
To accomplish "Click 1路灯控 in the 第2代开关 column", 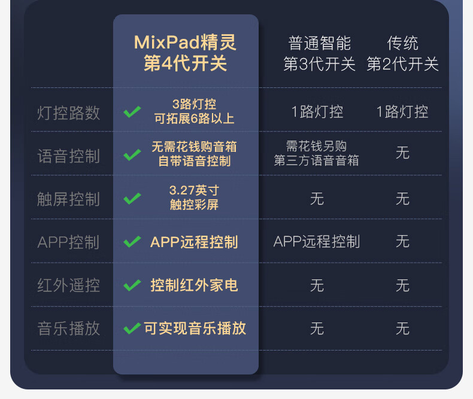I will 402,112.
